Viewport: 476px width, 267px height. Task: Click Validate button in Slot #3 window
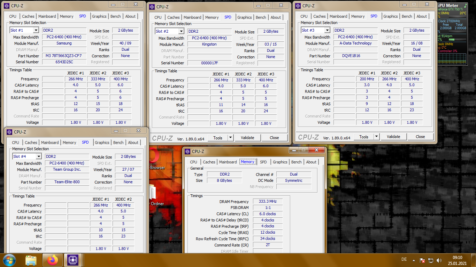click(x=393, y=137)
